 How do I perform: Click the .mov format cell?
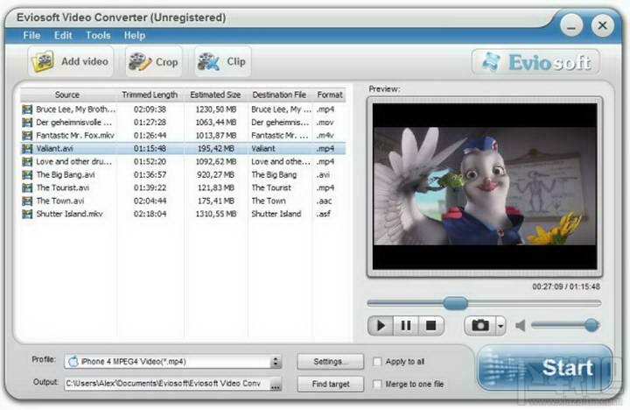point(325,123)
